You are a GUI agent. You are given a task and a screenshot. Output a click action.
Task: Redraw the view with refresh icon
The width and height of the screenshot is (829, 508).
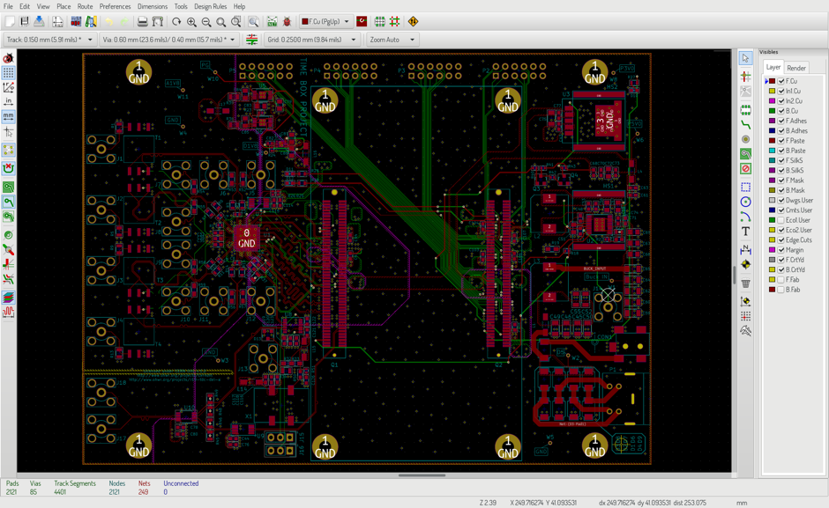click(176, 22)
